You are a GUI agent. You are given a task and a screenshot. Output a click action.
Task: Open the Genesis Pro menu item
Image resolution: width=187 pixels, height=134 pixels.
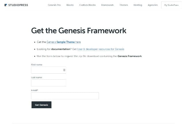[54, 5]
